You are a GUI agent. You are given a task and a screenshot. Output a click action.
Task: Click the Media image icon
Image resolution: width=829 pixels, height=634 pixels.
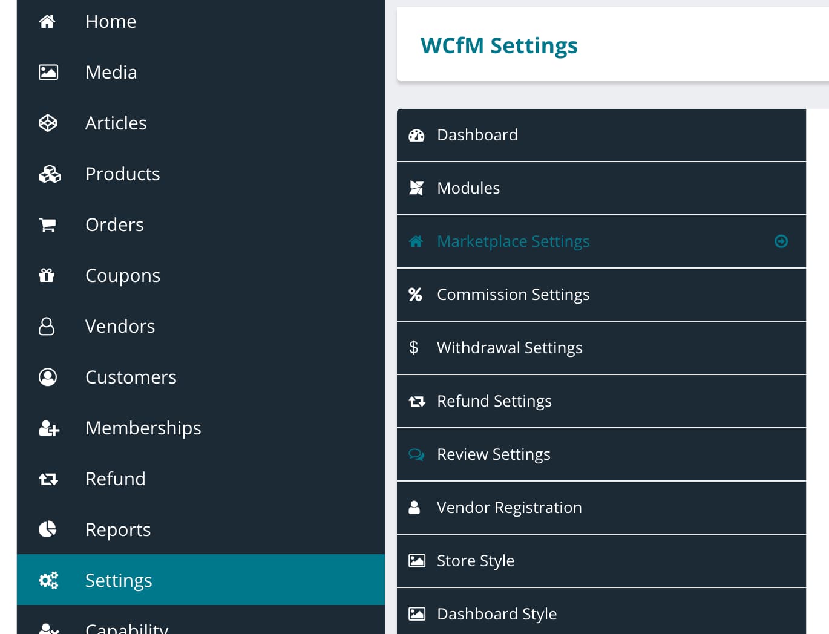(48, 73)
